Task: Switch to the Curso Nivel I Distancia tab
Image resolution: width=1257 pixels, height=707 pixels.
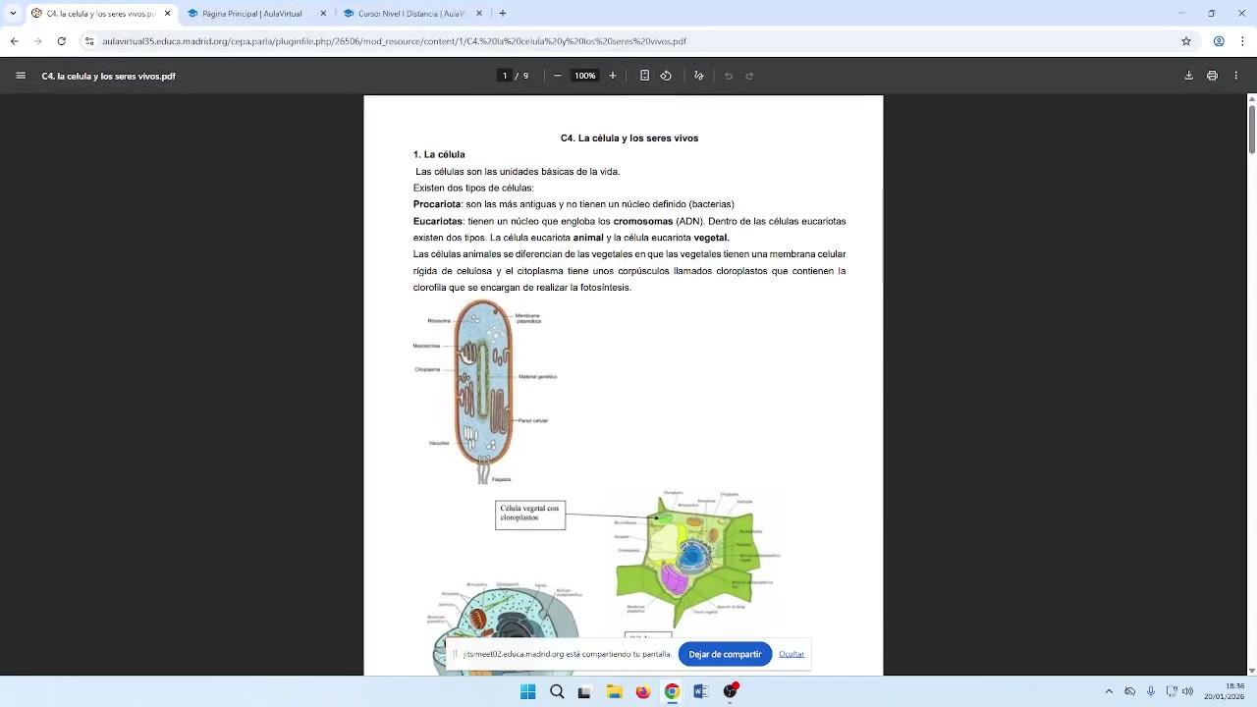Action: [408, 14]
